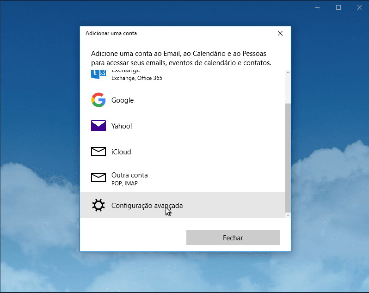Viewport: 369px width, 293px height.
Task: Click the scrollbar down arrow
Action: coord(288,215)
